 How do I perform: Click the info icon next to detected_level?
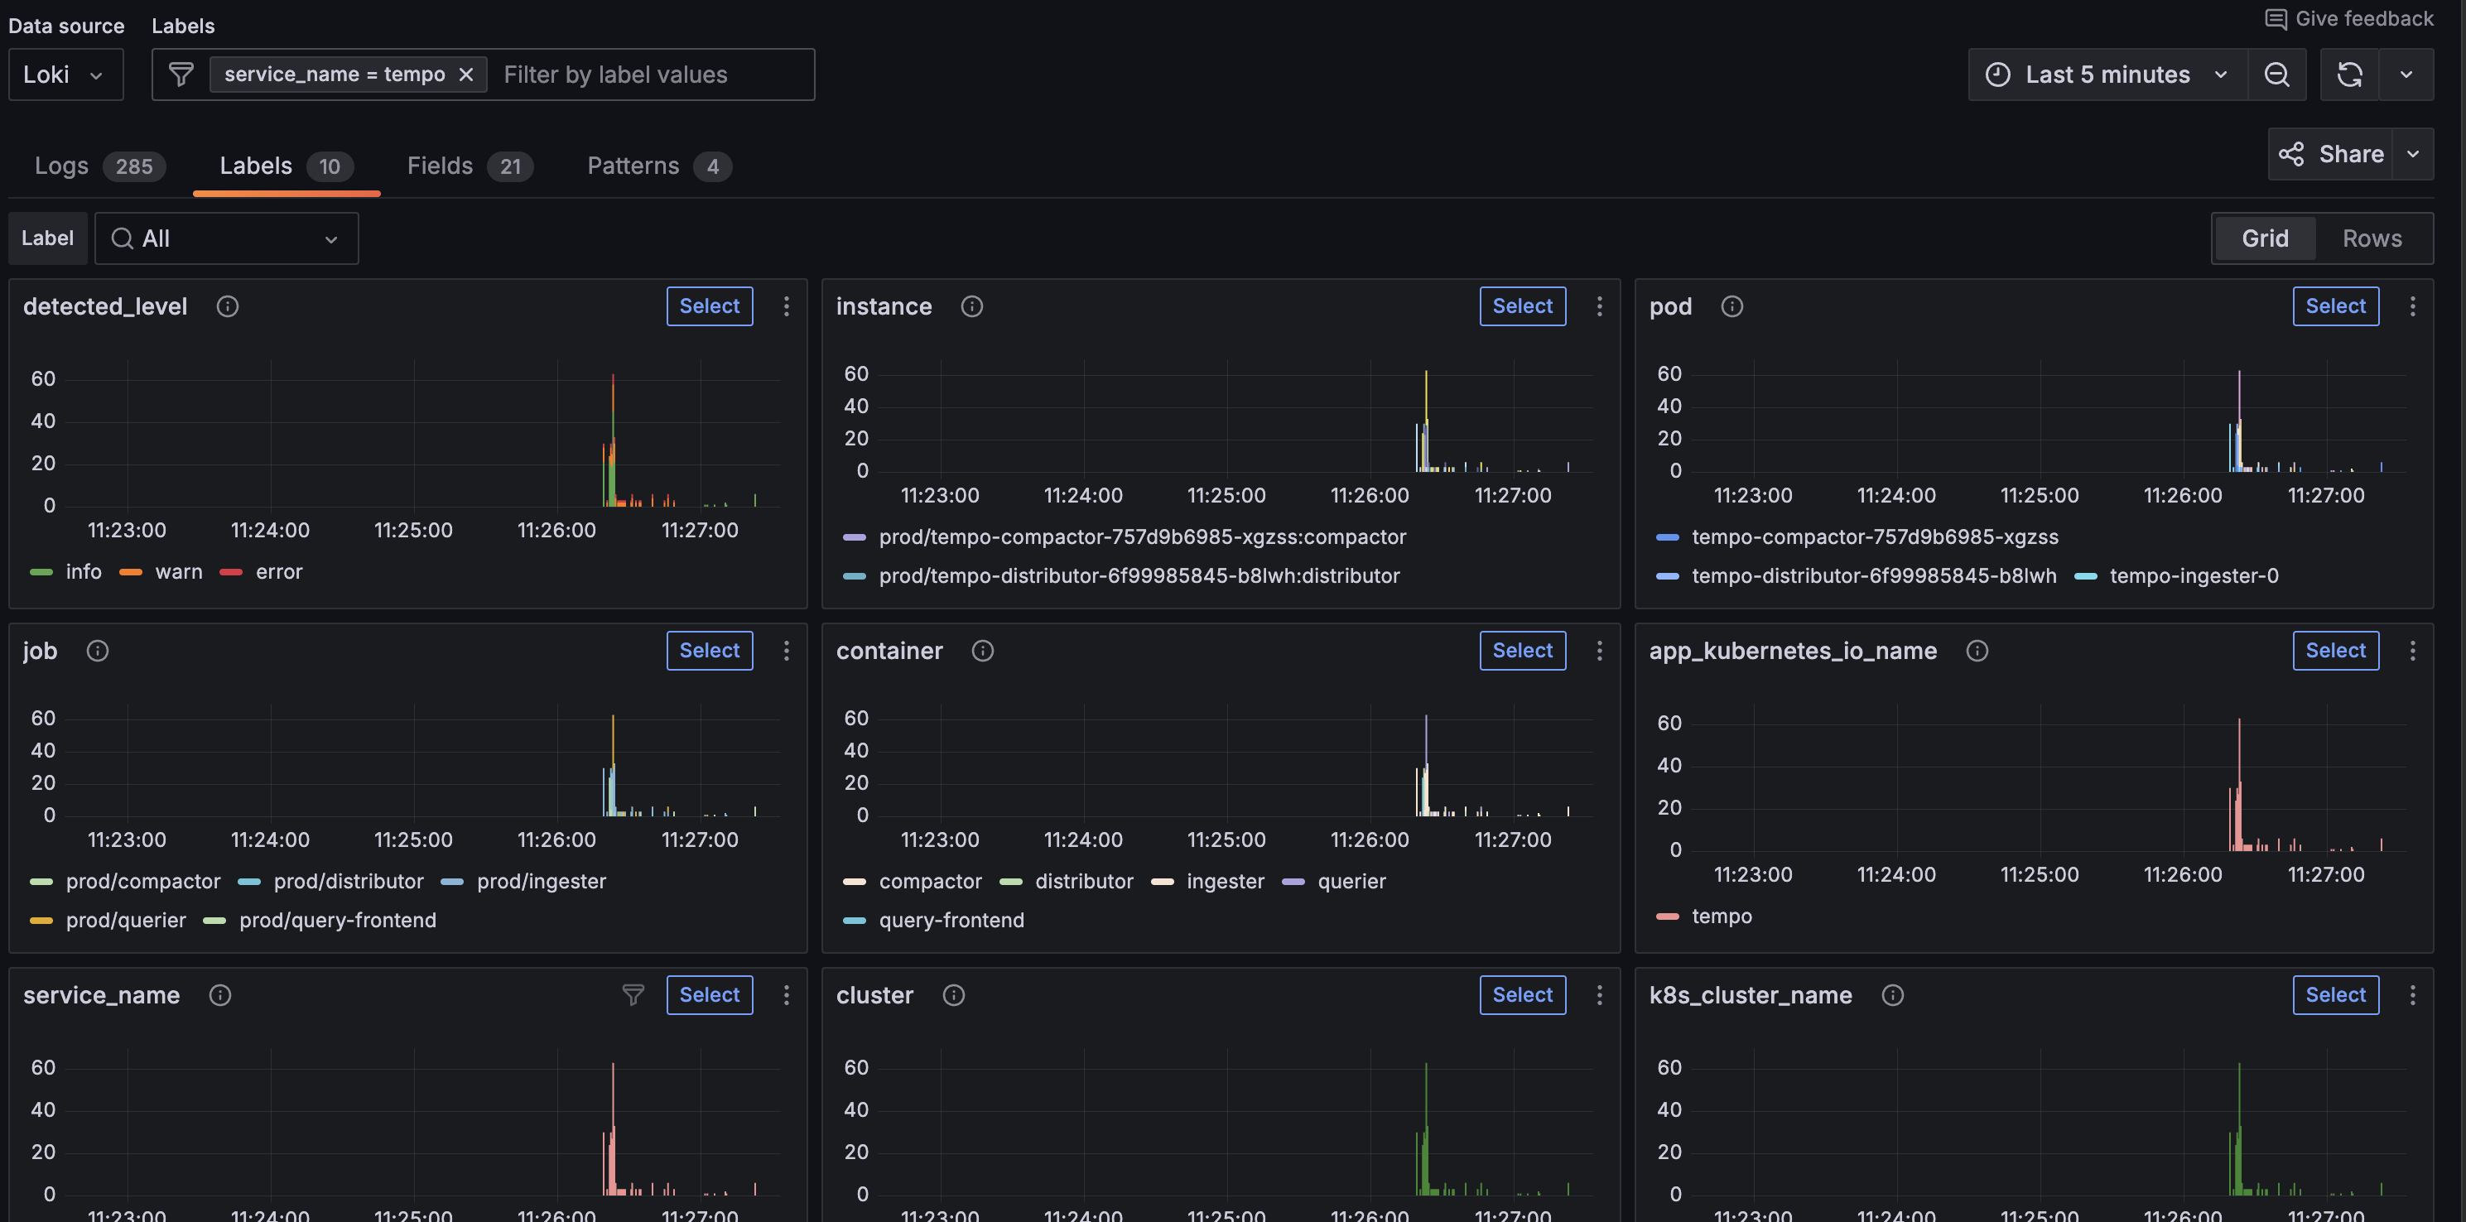[227, 306]
